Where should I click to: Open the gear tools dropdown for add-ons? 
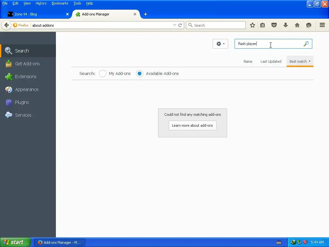pos(220,44)
